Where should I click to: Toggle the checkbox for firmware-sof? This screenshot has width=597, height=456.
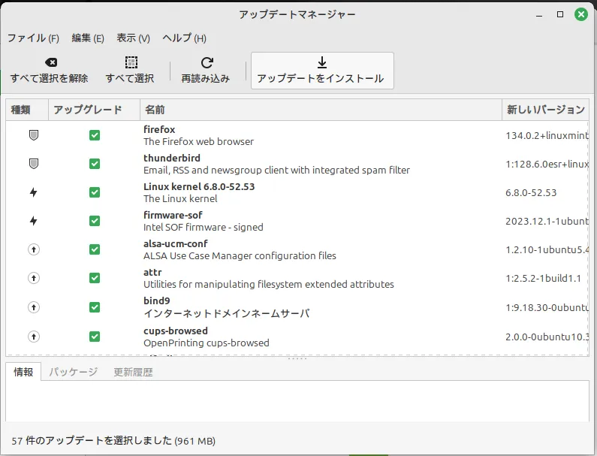(x=95, y=221)
